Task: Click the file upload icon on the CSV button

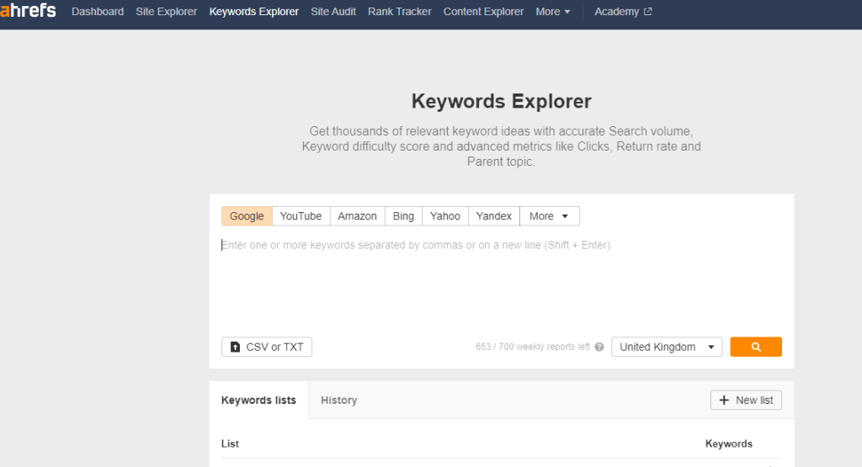Action: click(236, 347)
